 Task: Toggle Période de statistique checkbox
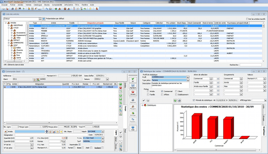[194, 100]
